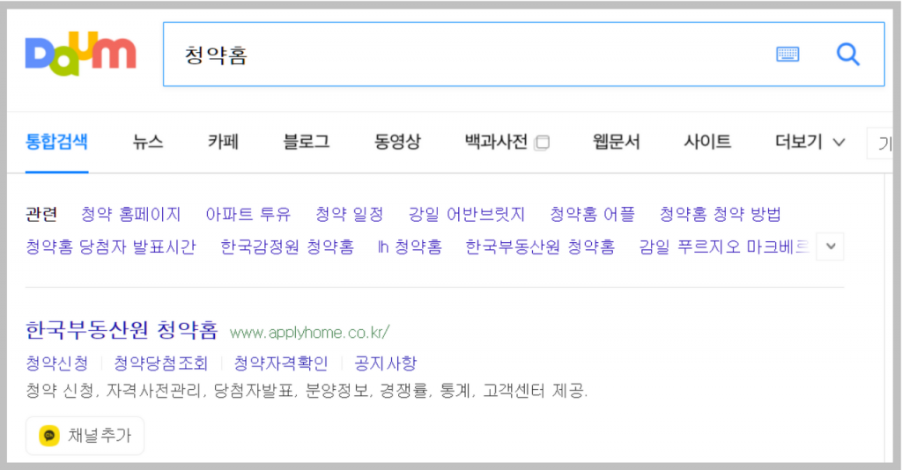Viewport: 902px width, 470px height.
Task: Open the virtual keyboard icon in search box
Action: click(787, 55)
